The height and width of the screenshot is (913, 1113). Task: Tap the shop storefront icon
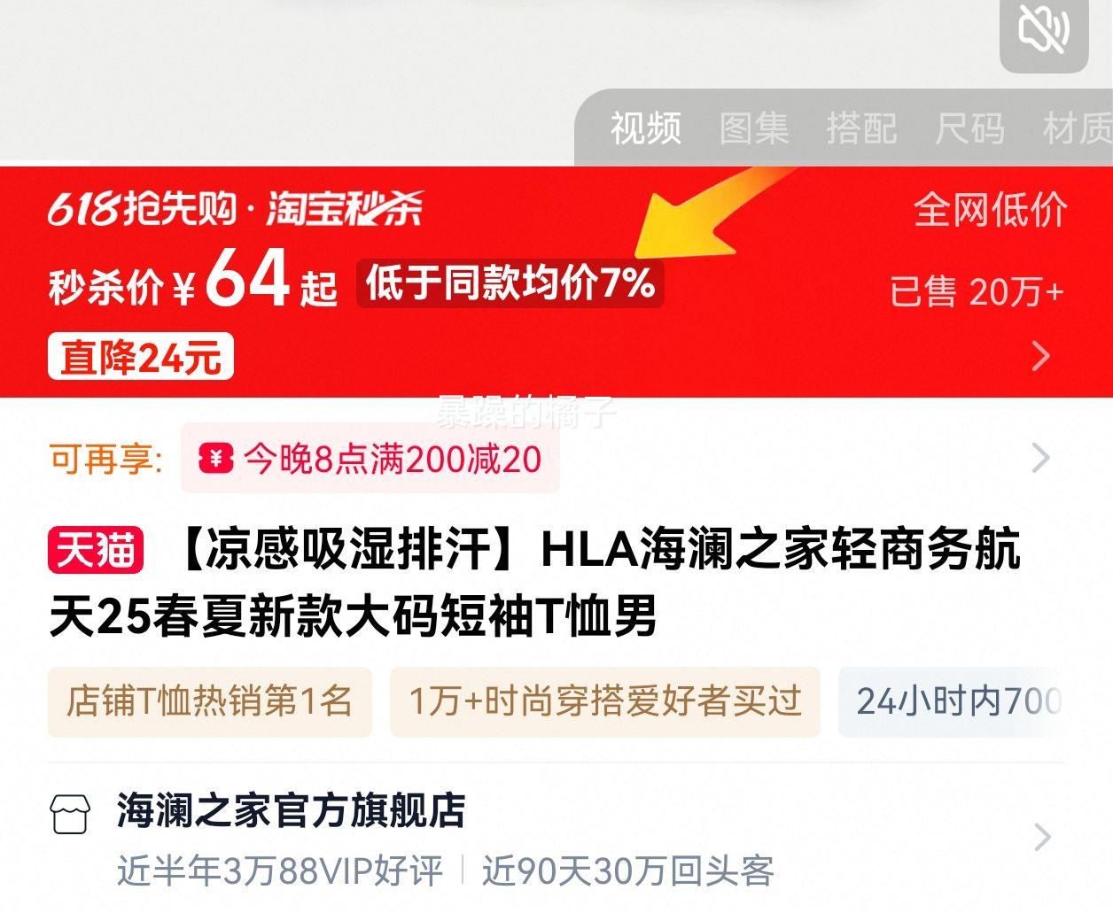71,813
